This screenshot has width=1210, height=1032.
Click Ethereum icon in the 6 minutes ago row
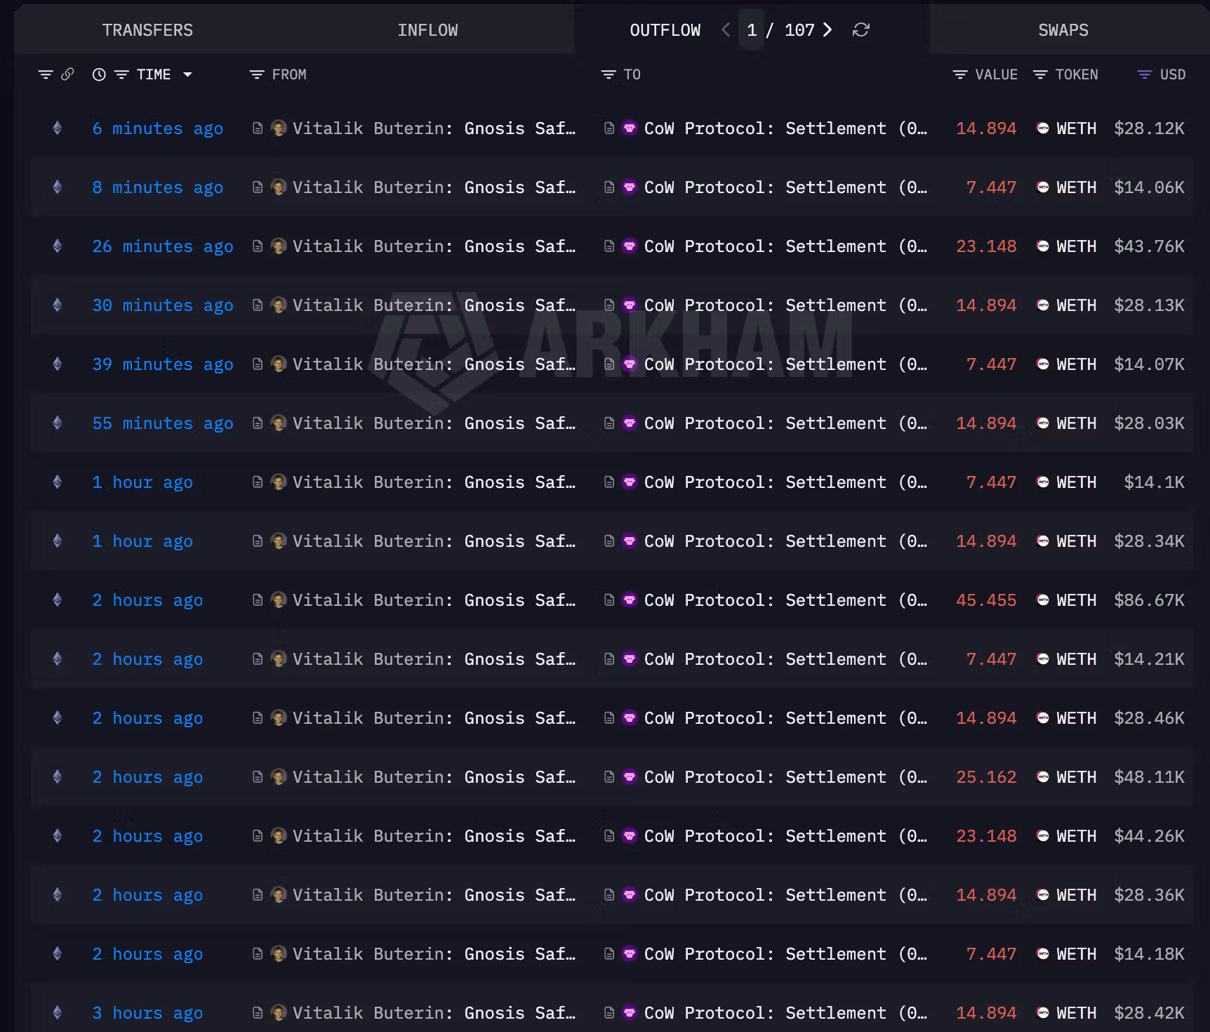click(58, 128)
